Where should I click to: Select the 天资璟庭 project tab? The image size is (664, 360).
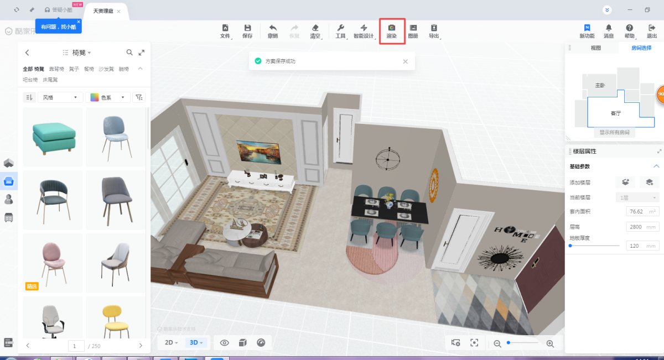[x=103, y=11]
